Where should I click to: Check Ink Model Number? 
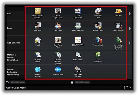(x=38, y=57)
